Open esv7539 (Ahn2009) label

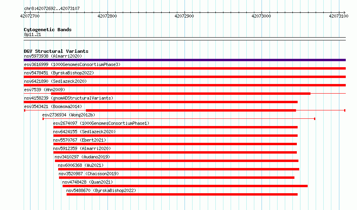point(45,90)
